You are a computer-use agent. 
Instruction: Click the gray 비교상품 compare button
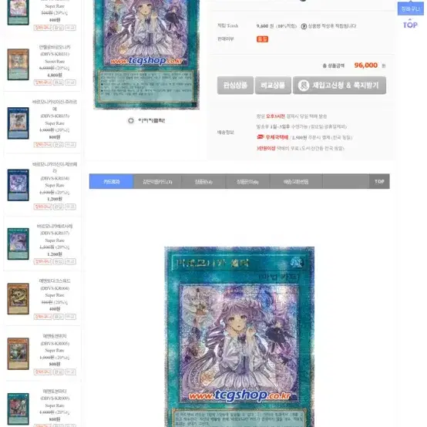point(273,86)
